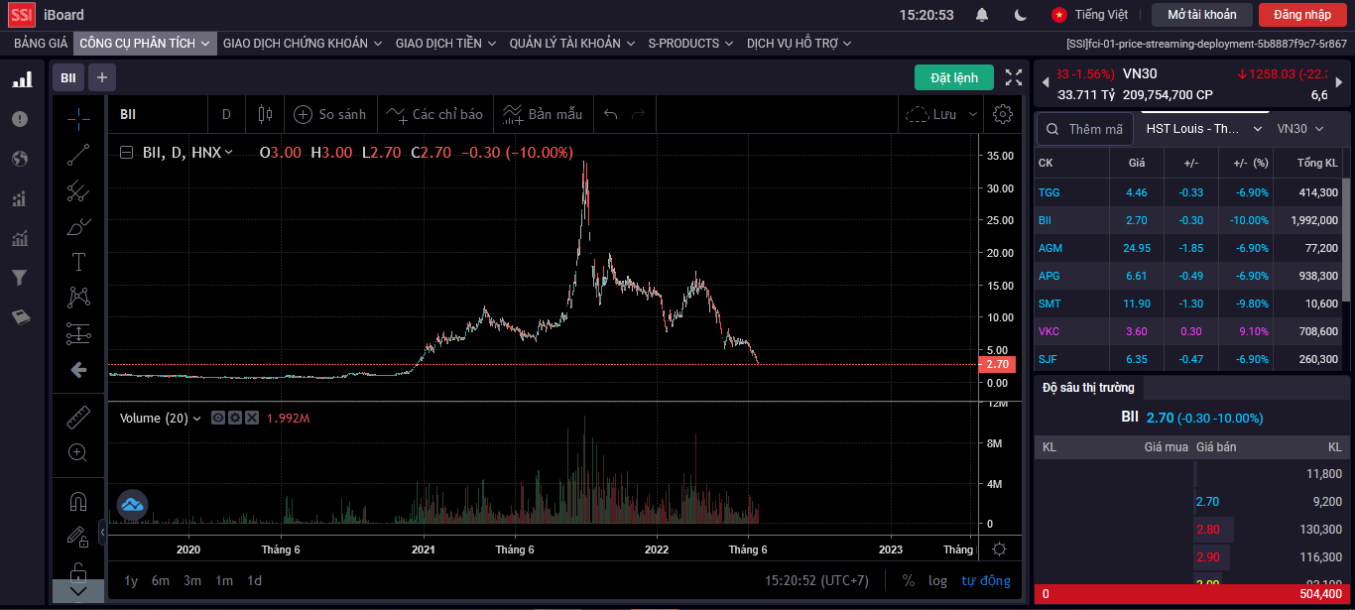Toggle percent scale on price axis
This screenshot has width=1355, height=610.
tap(909, 580)
